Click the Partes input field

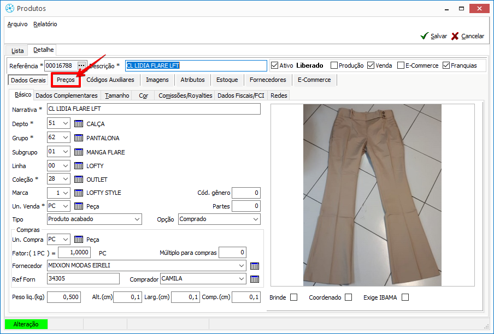pos(246,206)
